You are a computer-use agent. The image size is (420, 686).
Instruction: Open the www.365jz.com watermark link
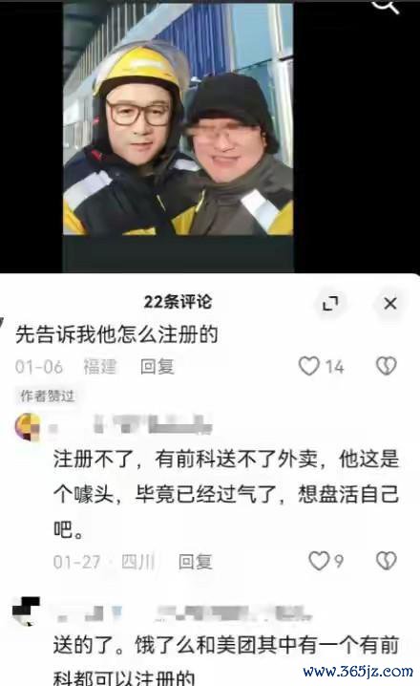pyautogui.click(x=358, y=671)
